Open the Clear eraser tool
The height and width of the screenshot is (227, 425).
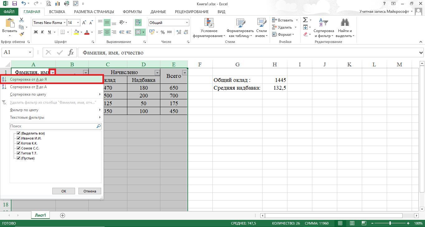(x=305, y=34)
